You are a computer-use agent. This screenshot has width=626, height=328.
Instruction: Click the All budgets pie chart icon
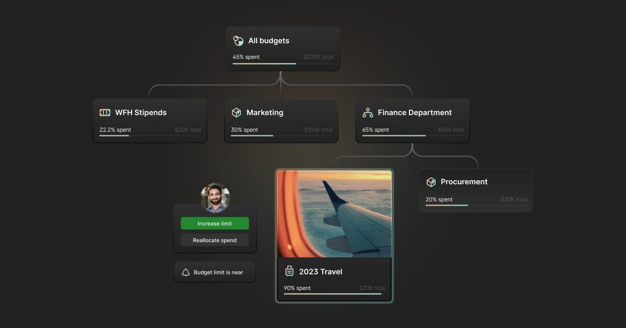point(238,41)
